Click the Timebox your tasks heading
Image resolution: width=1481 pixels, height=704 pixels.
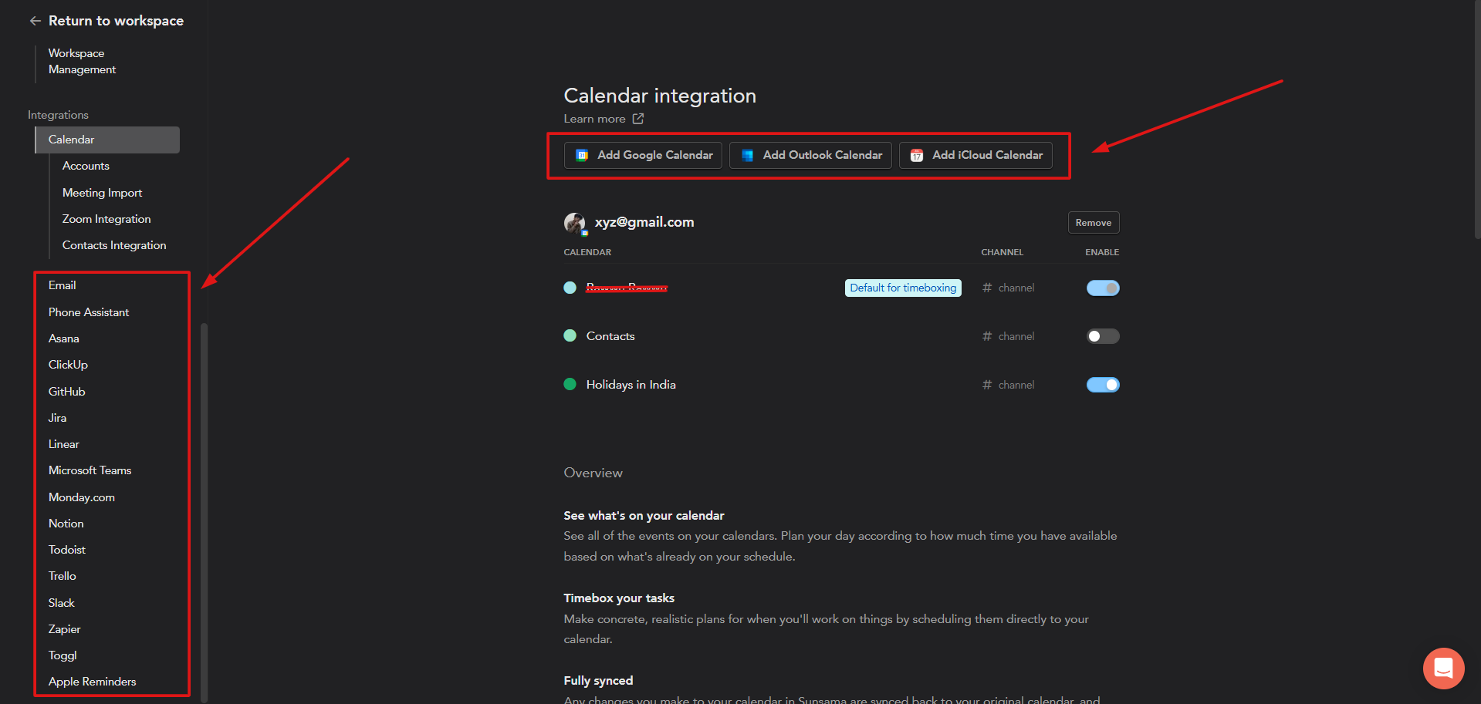[x=619, y=598]
